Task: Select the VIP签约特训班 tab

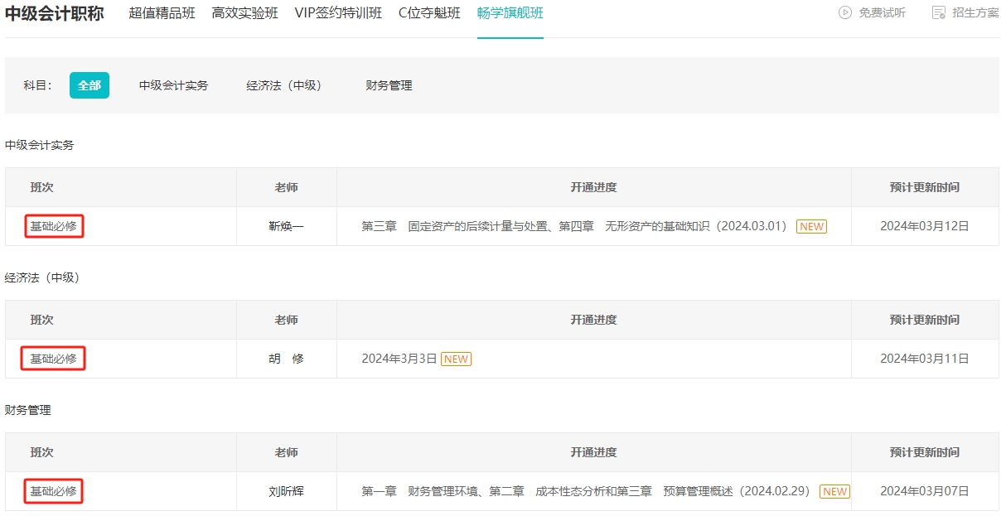Action: tap(338, 13)
